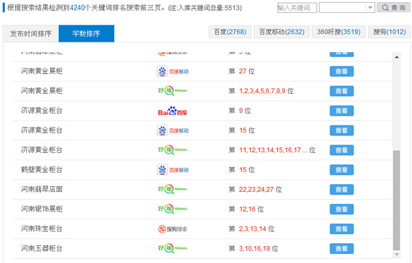Click scrollbar up arrow
The width and height of the screenshot is (412, 263).
coord(396,57)
